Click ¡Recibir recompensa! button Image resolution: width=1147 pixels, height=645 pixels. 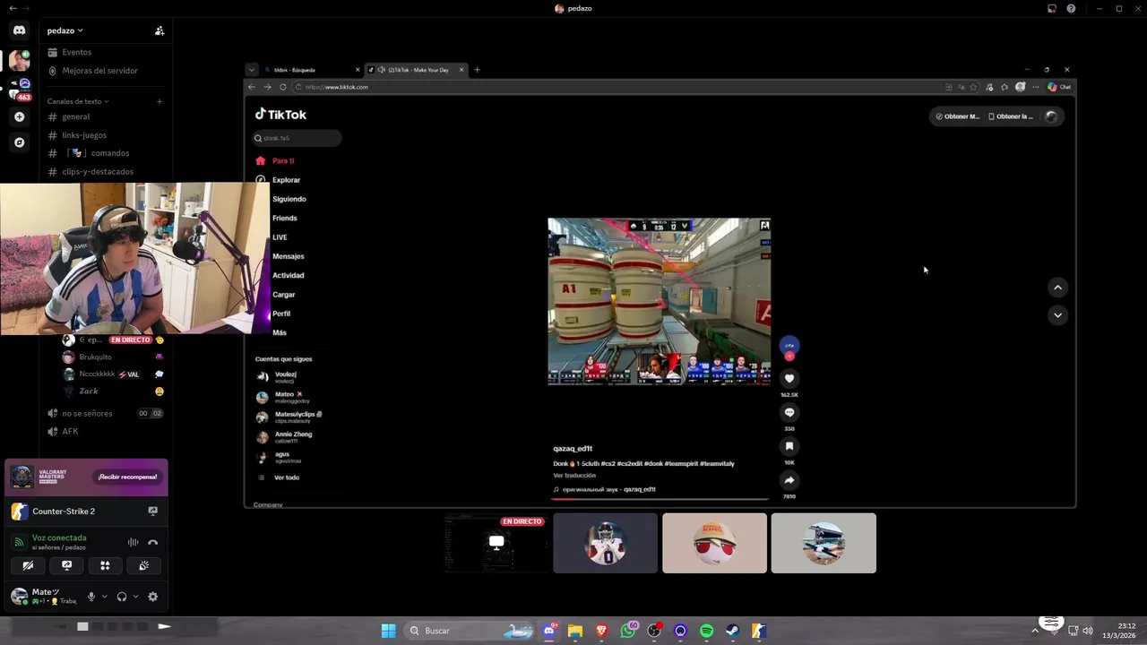(127, 477)
